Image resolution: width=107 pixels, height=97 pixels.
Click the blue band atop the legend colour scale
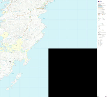coord(100,7)
